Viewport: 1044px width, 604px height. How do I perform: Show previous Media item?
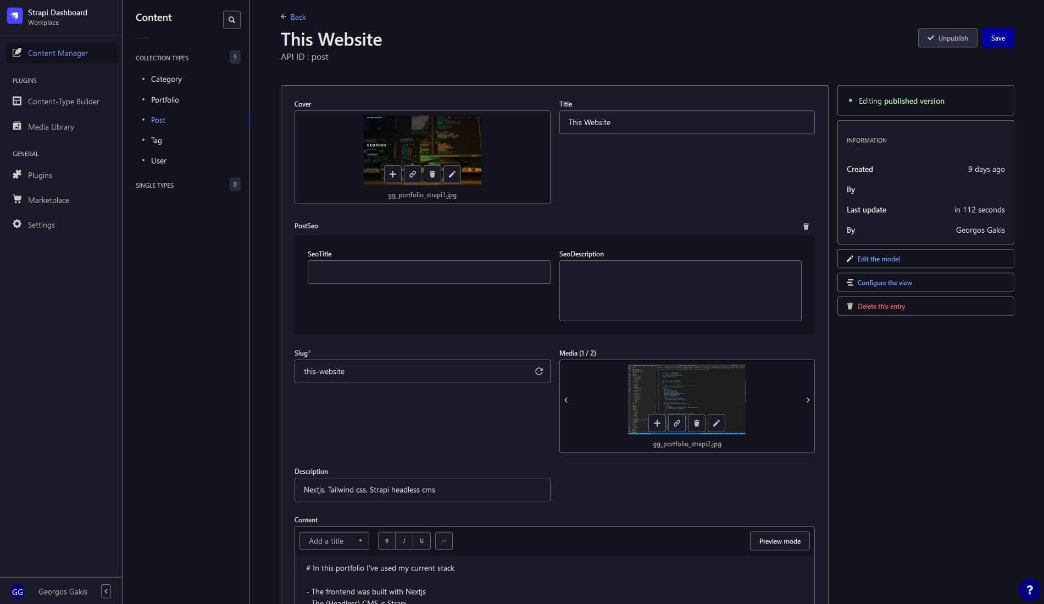pos(566,400)
